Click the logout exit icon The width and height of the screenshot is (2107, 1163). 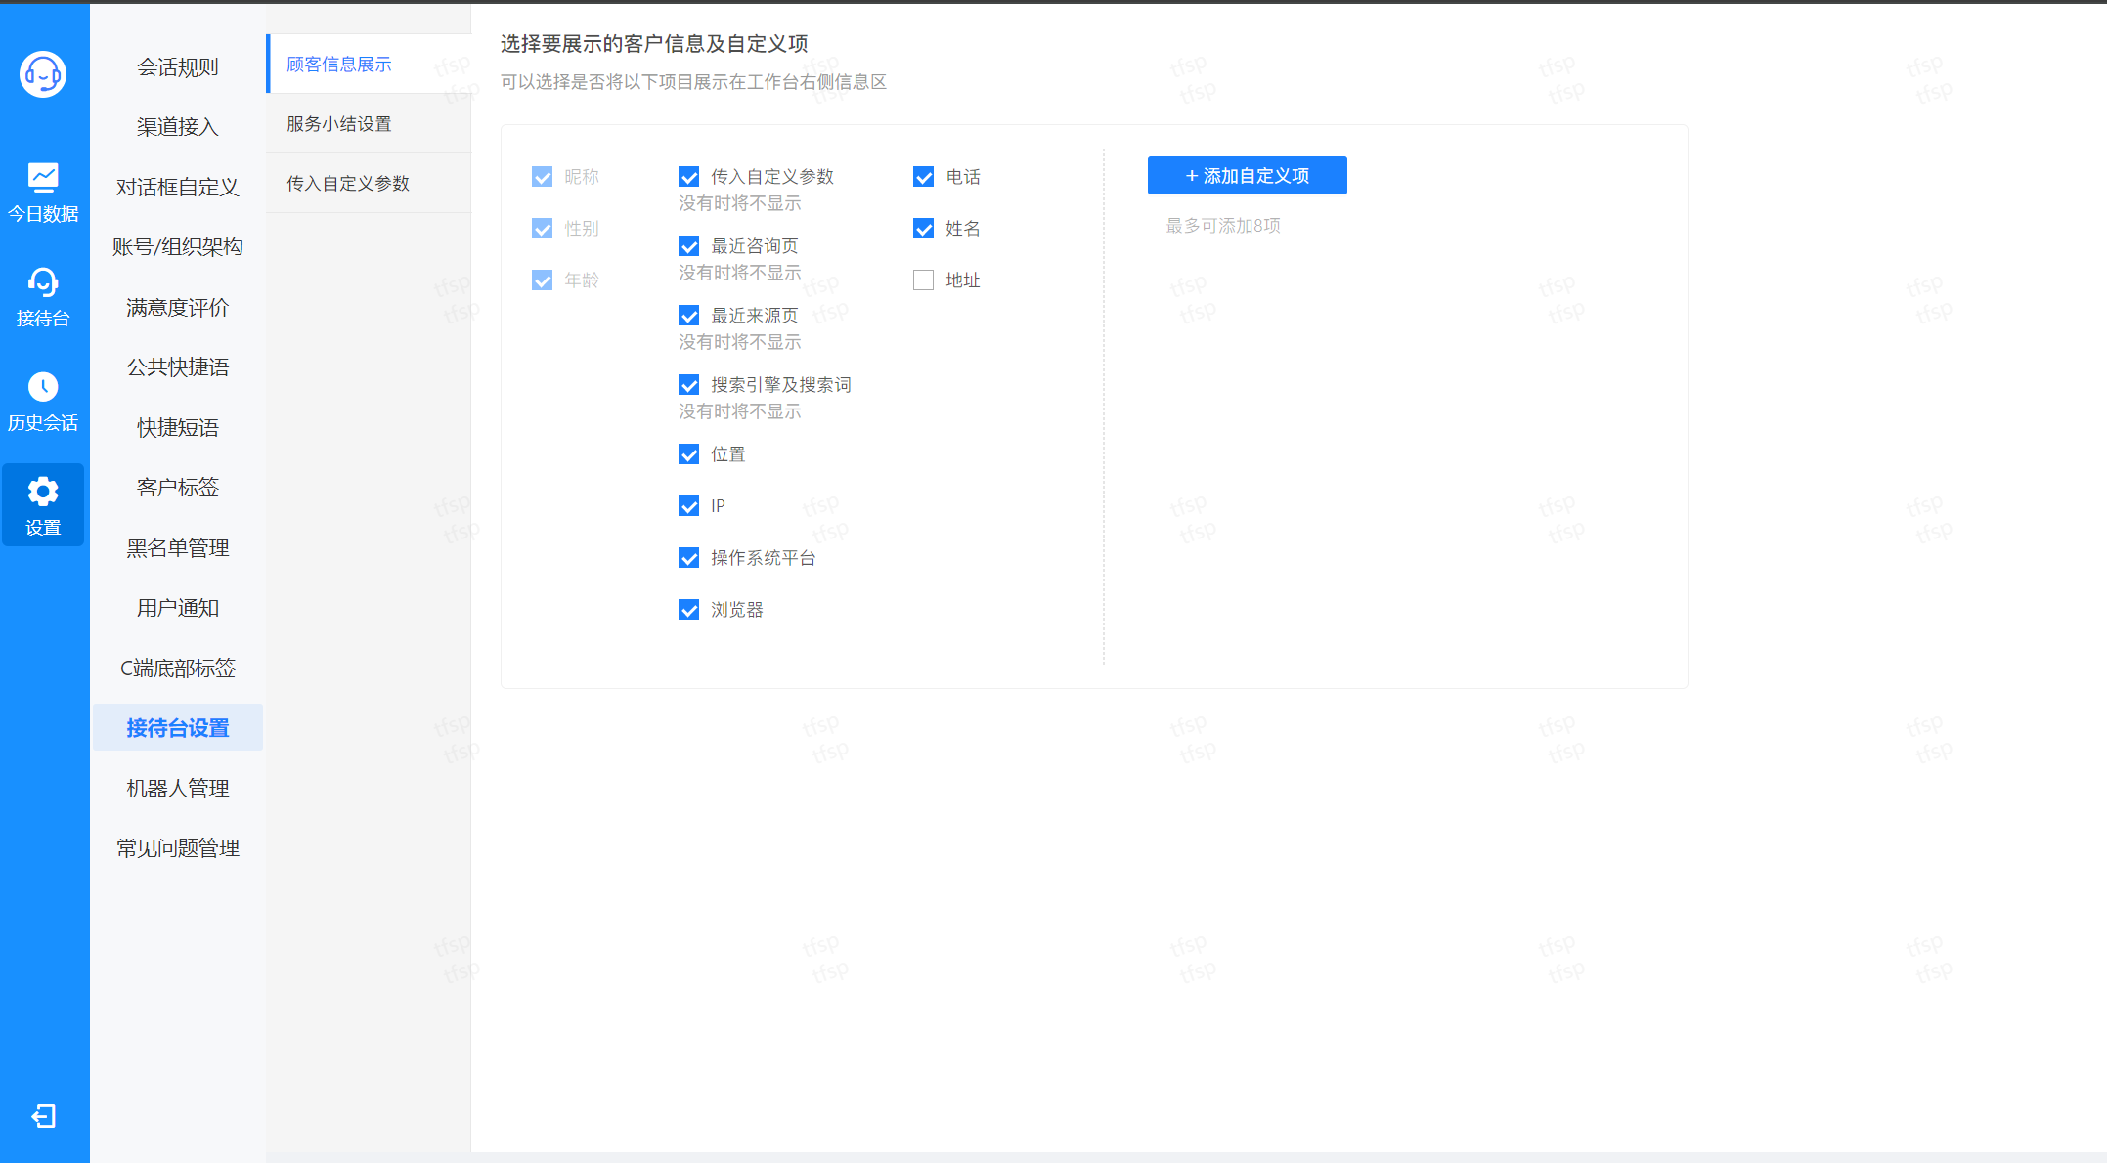pyautogui.click(x=43, y=1116)
